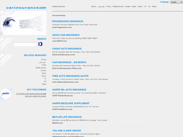This screenshot has width=183, height=137.
Task: Click Music in sidebar related searches
Action: coord(44,73)
